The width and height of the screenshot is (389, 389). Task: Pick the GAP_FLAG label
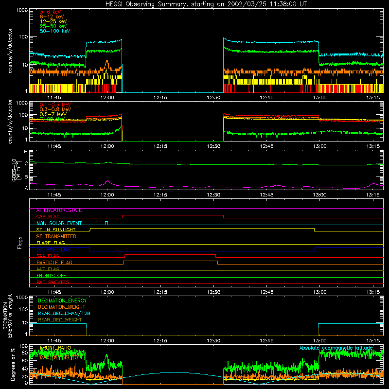[48, 216]
